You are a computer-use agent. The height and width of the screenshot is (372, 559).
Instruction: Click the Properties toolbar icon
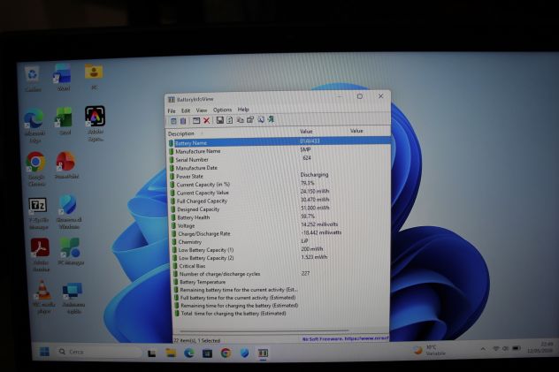pyautogui.click(x=250, y=120)
